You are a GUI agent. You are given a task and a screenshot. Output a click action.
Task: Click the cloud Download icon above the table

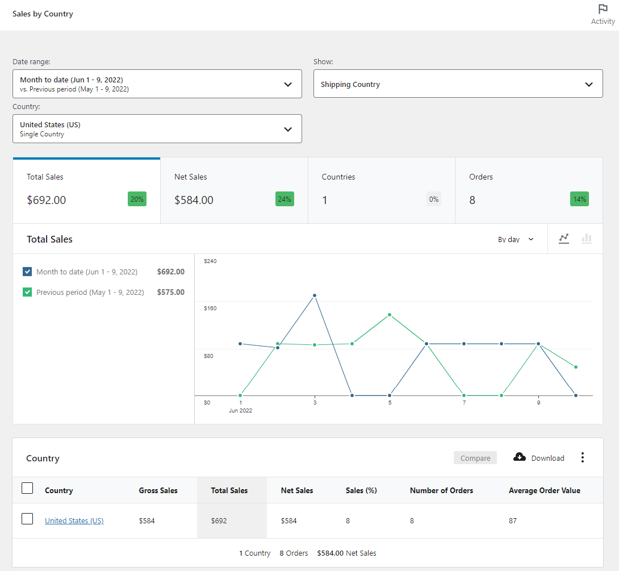pos(520,457)
